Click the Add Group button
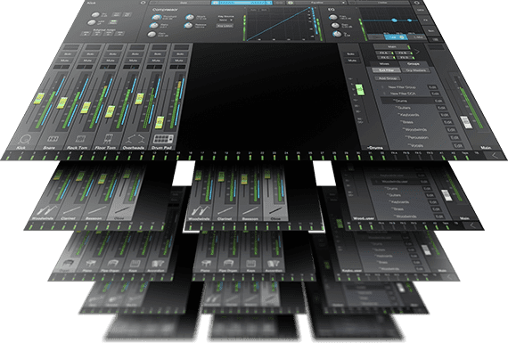 [x=388, y=78]
